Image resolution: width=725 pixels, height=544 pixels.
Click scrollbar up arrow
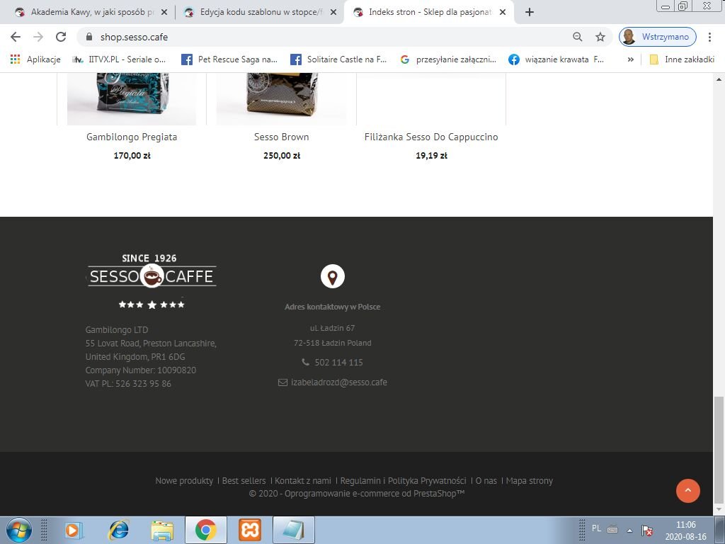point(719,79)
